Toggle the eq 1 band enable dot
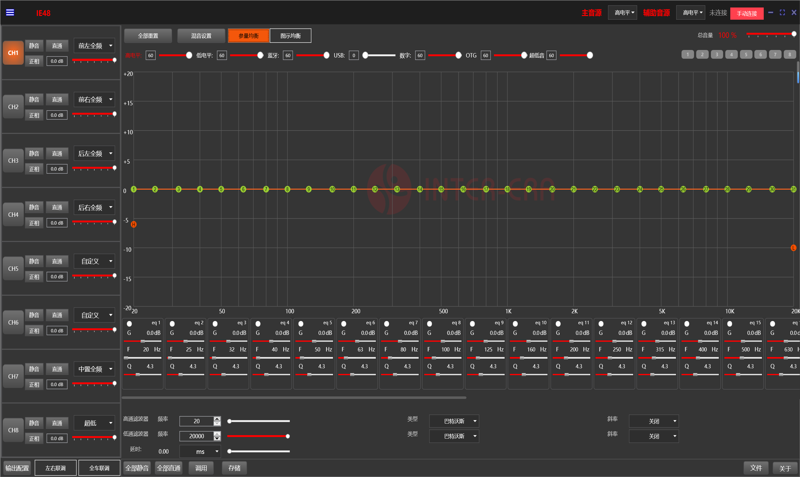 coord(129,324)
